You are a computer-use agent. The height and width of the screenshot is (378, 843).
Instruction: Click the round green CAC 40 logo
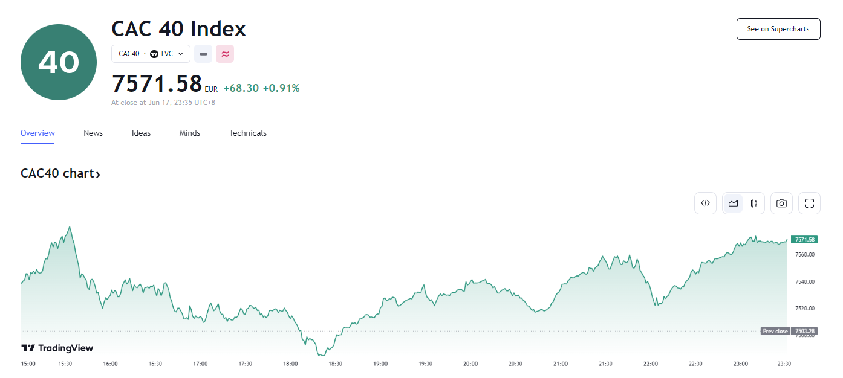[59, 62]
